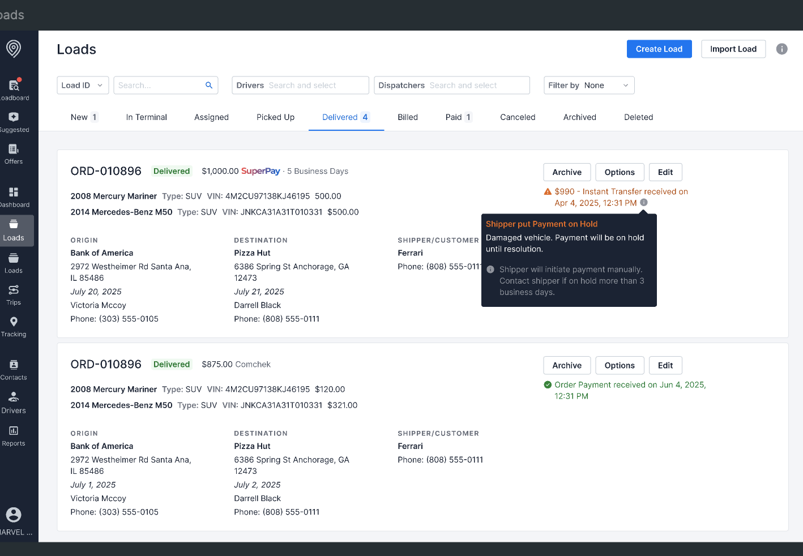Viewport: 803px width, 556px height.
Task: Click the location pin logo in the sidebar
Action: [14, 49]
